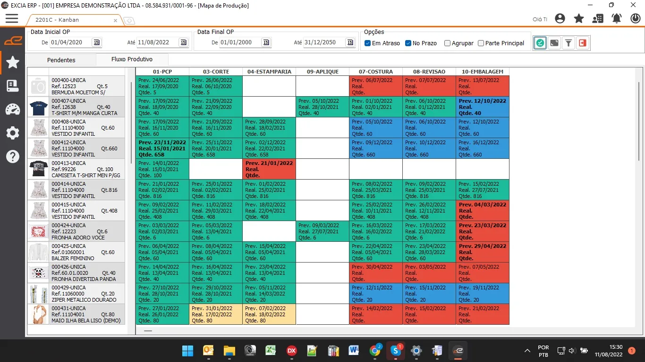645x362 pixels.
Task: Click the funnel filter toolbar button
Action: pos(569,43)
